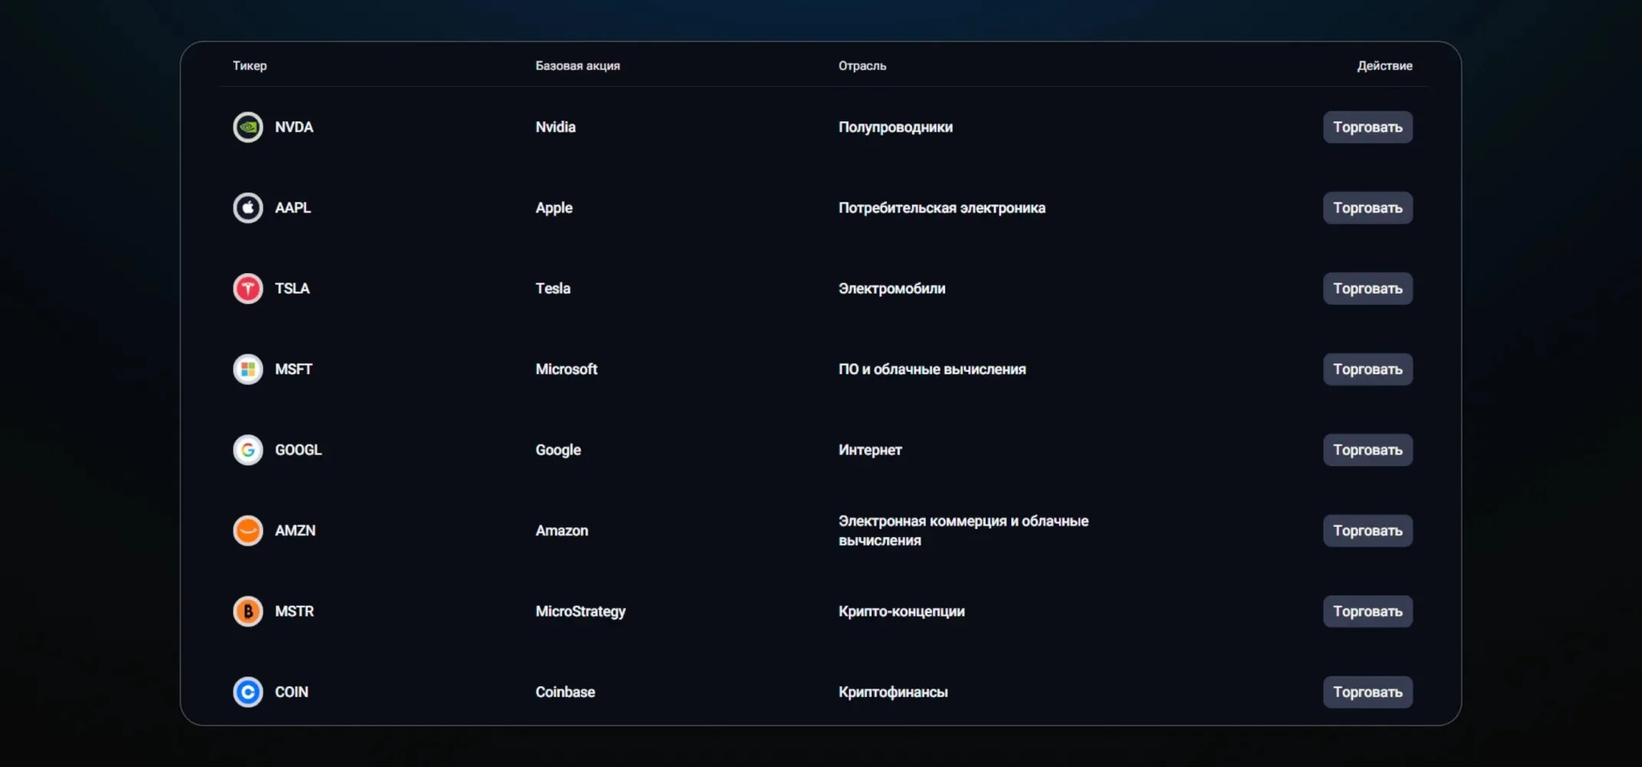Viewport: 1642px width, 767px height.
Task: Click the Отрасль column header
Action: [862, 66]
